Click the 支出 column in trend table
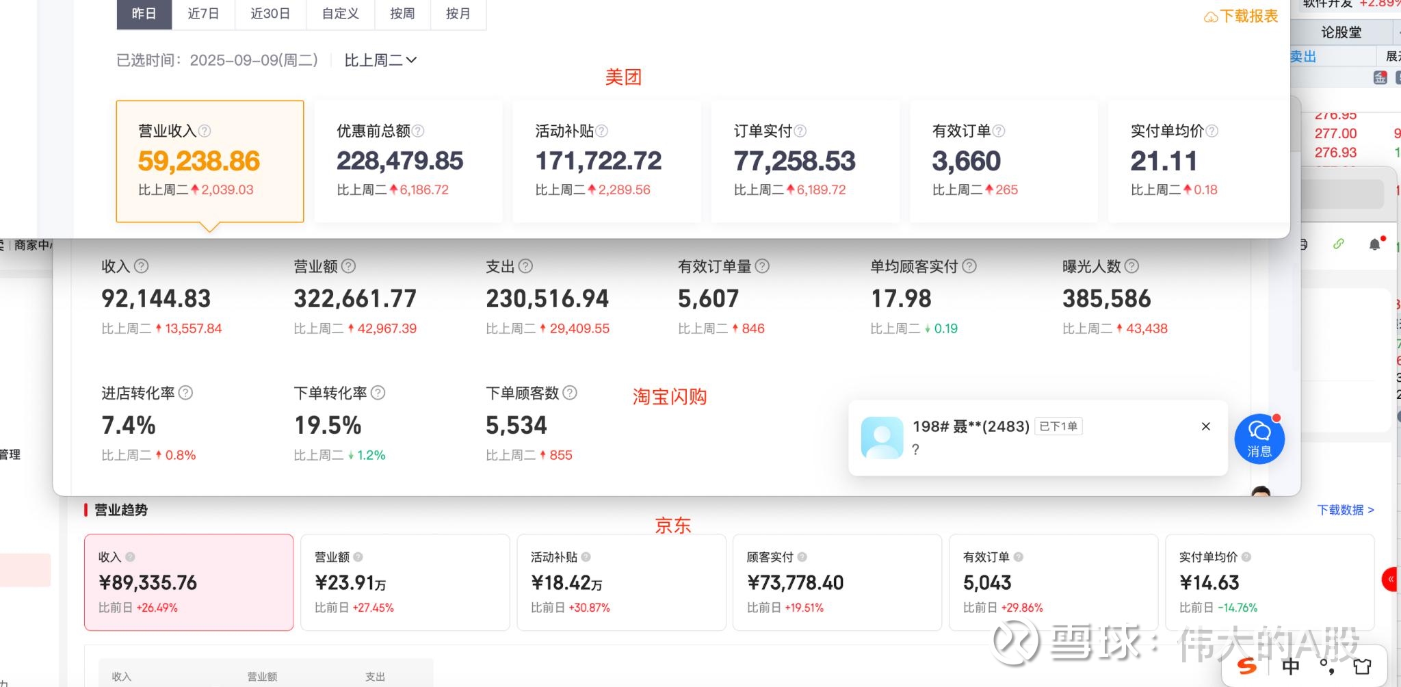1401x687 pixels. tap(375, 677)
